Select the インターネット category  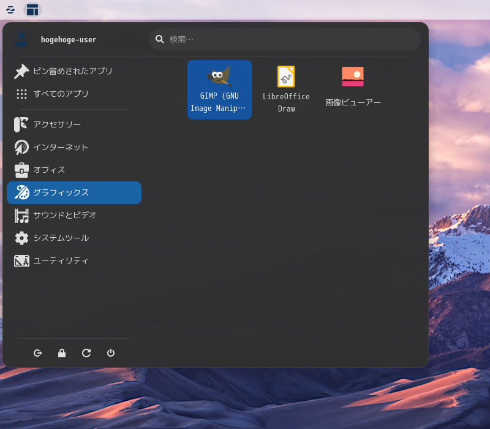pos(74,147)
